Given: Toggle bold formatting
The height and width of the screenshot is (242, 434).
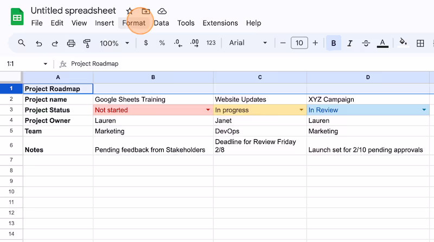Looking at the screenshot, I should [x=334, y=43].
